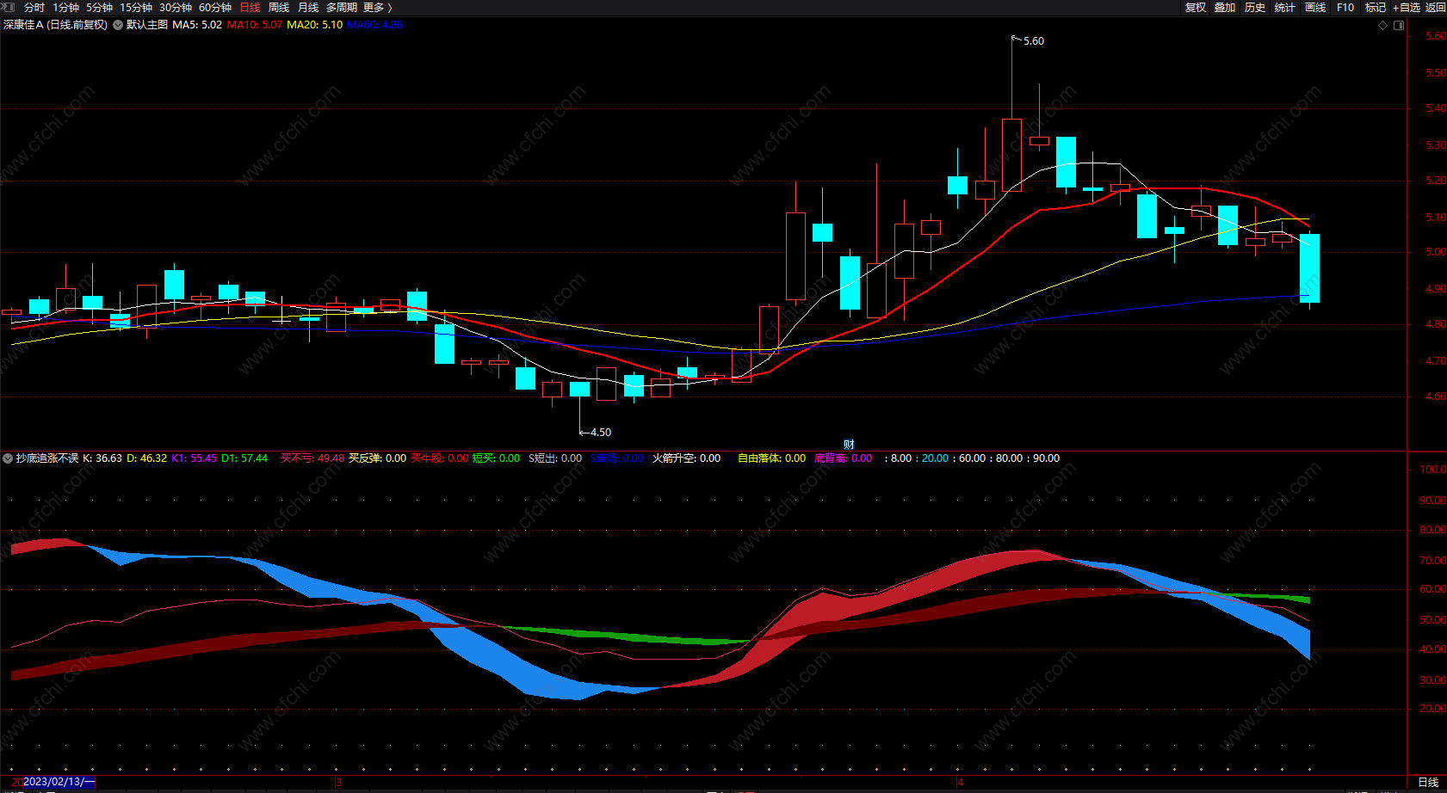Click the 买牛股: 0.00 value

pos(440,458)
